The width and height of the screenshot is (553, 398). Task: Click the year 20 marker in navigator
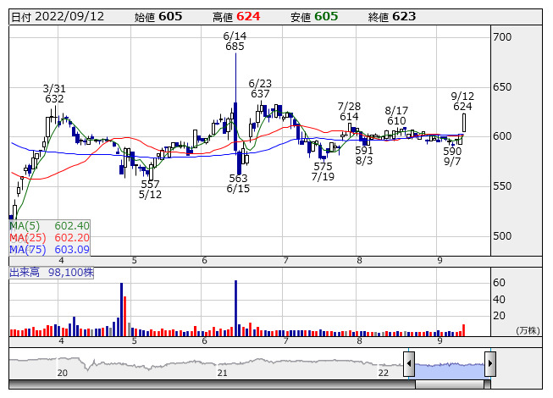[x=63, y=373]
